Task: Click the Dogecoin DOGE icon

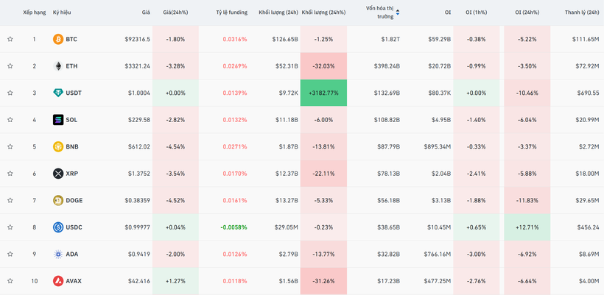Action: click(x=58, y=200)
